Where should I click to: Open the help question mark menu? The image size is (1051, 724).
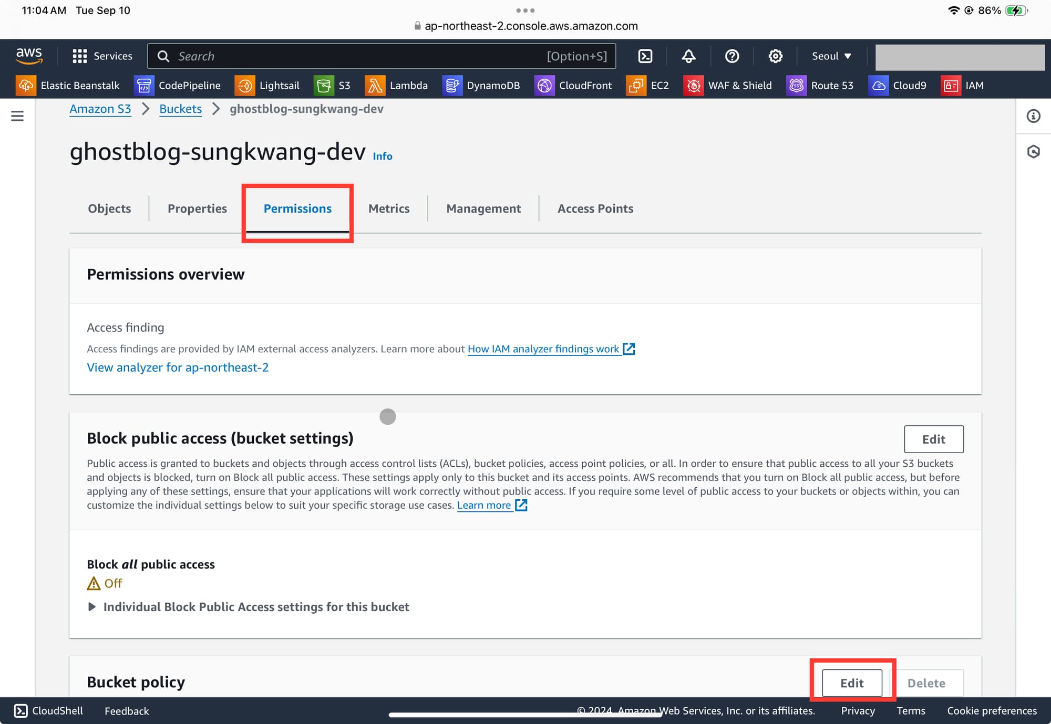click(x=732, y=56)
